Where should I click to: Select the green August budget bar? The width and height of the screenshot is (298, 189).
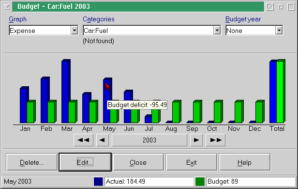tap(176, 112)
